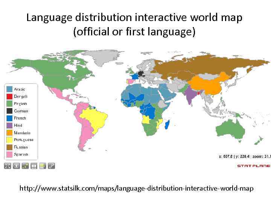Viewport: 271px width, 203px height.
Task: Click Australia on the map
Action: [x=230, y=129]
